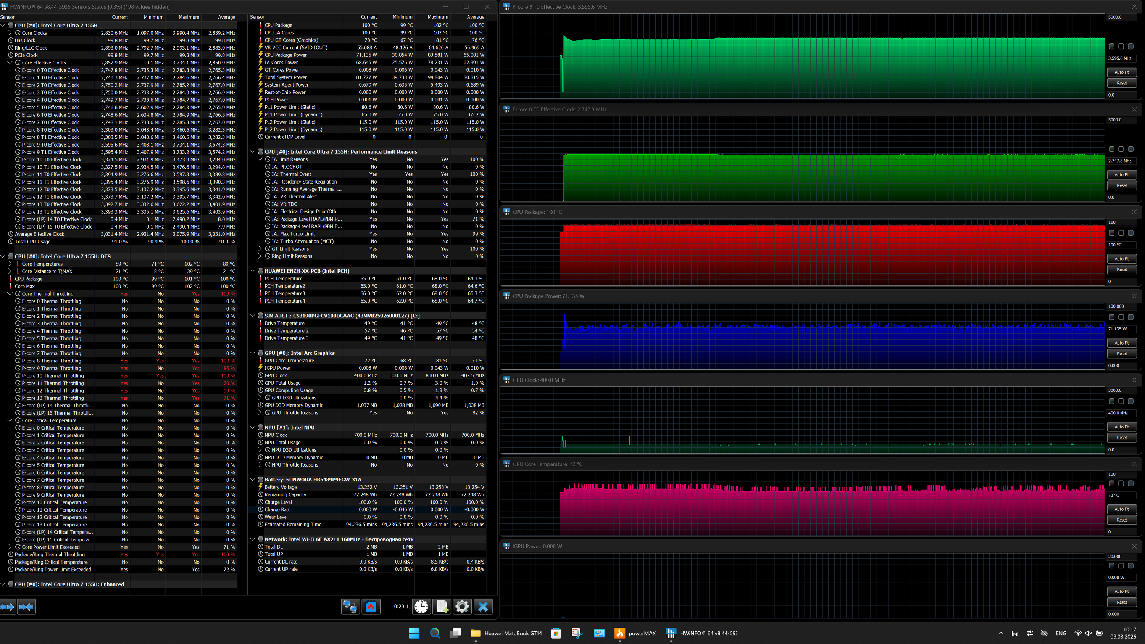Click green color swatch in P-core 9 graph
1145x644 pixels.
tap(1111, 47)
